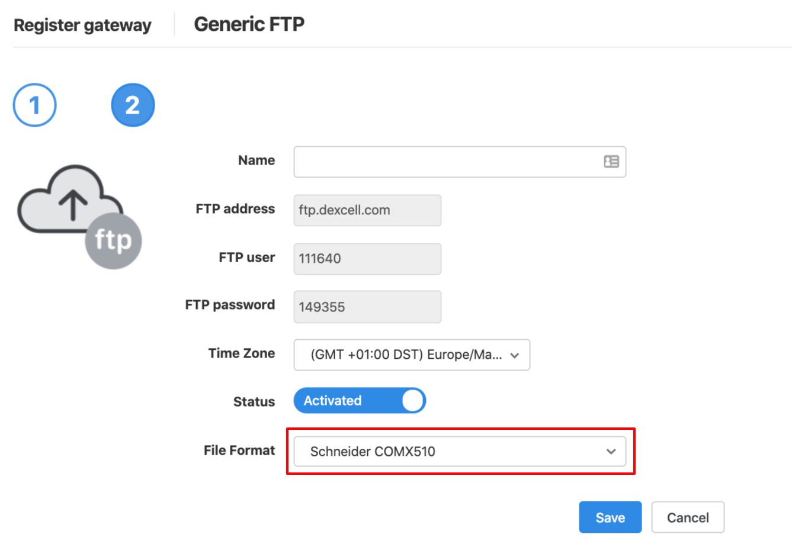Screen dimensions: 792x550
Task: Click the Register gateway heading
Action: click(x=82, y=25)
